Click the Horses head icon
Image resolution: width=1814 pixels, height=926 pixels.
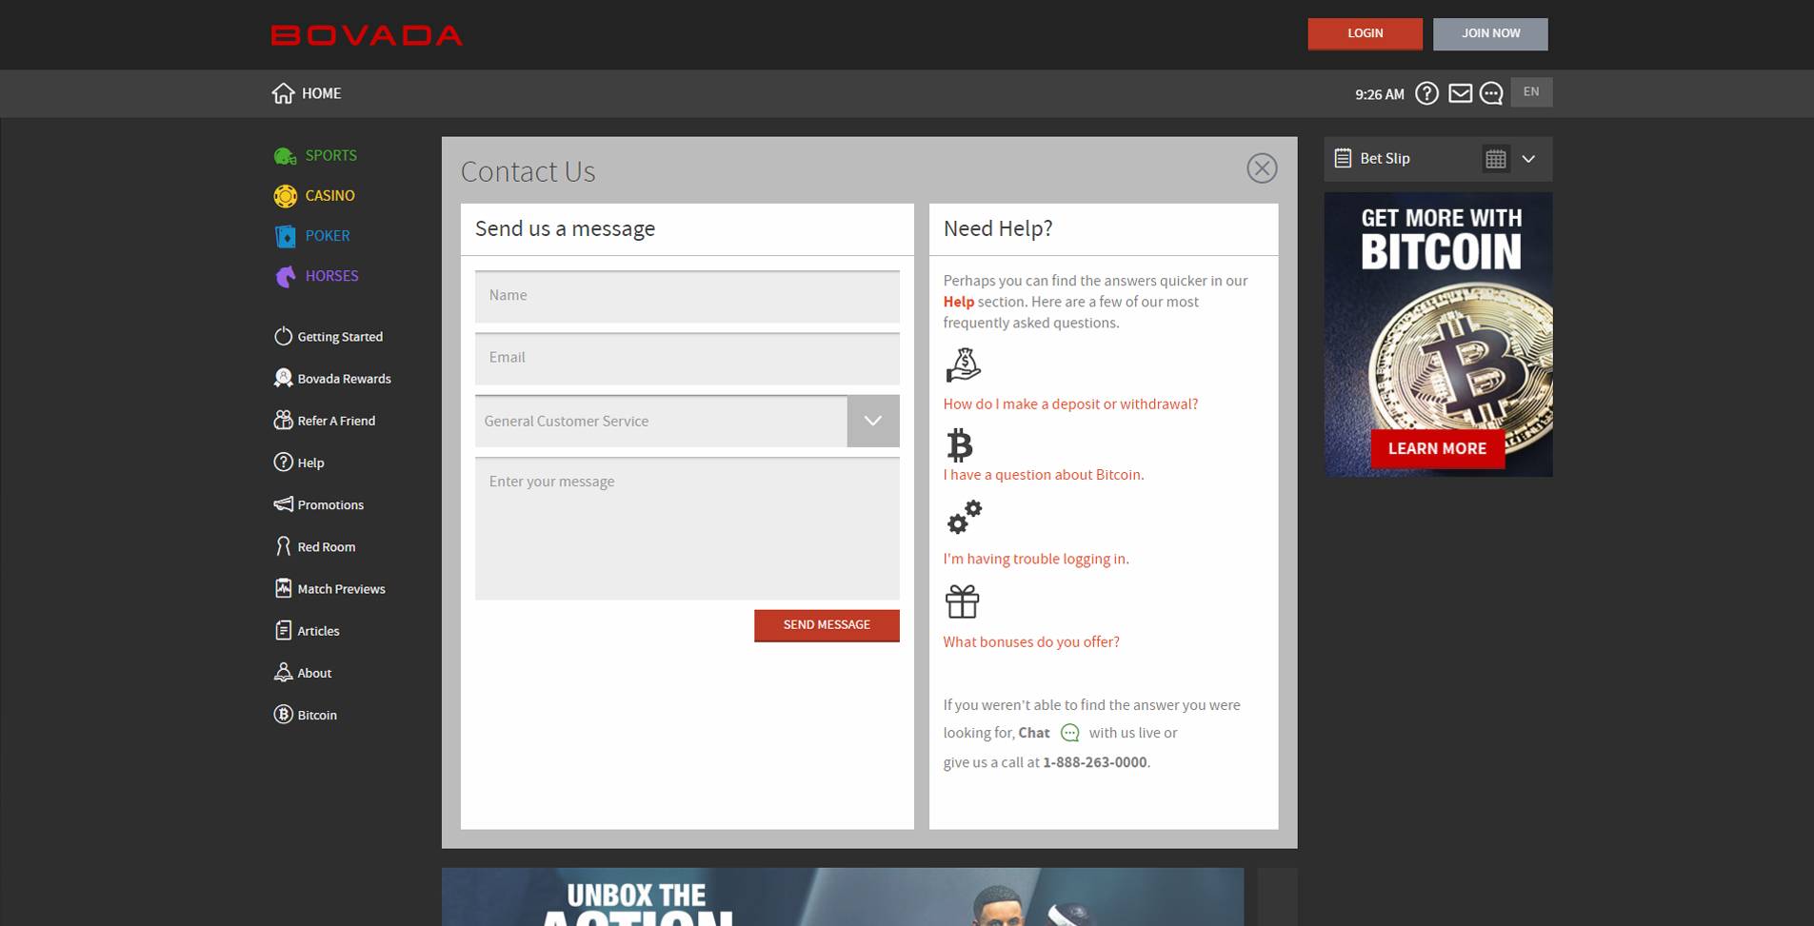285,276
